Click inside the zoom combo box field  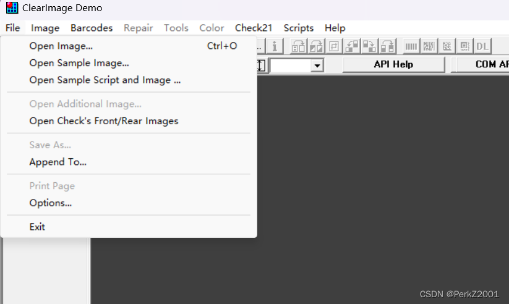[x=291, y=65]
